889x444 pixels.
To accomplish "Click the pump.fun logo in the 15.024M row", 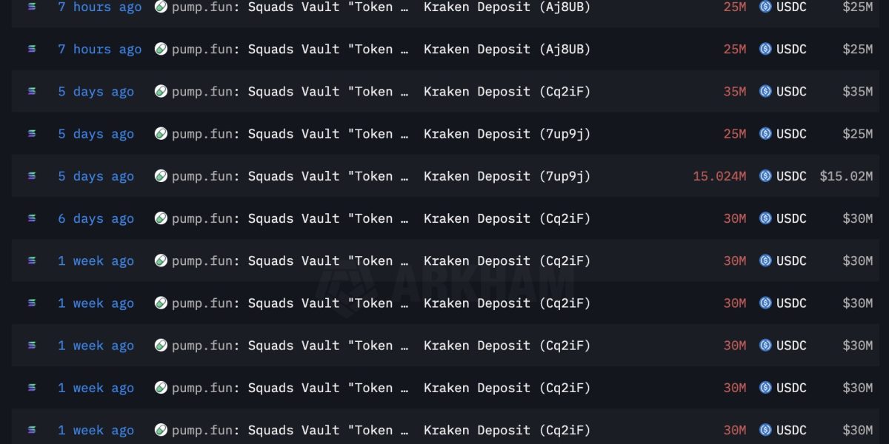I will tap(161, 176).
